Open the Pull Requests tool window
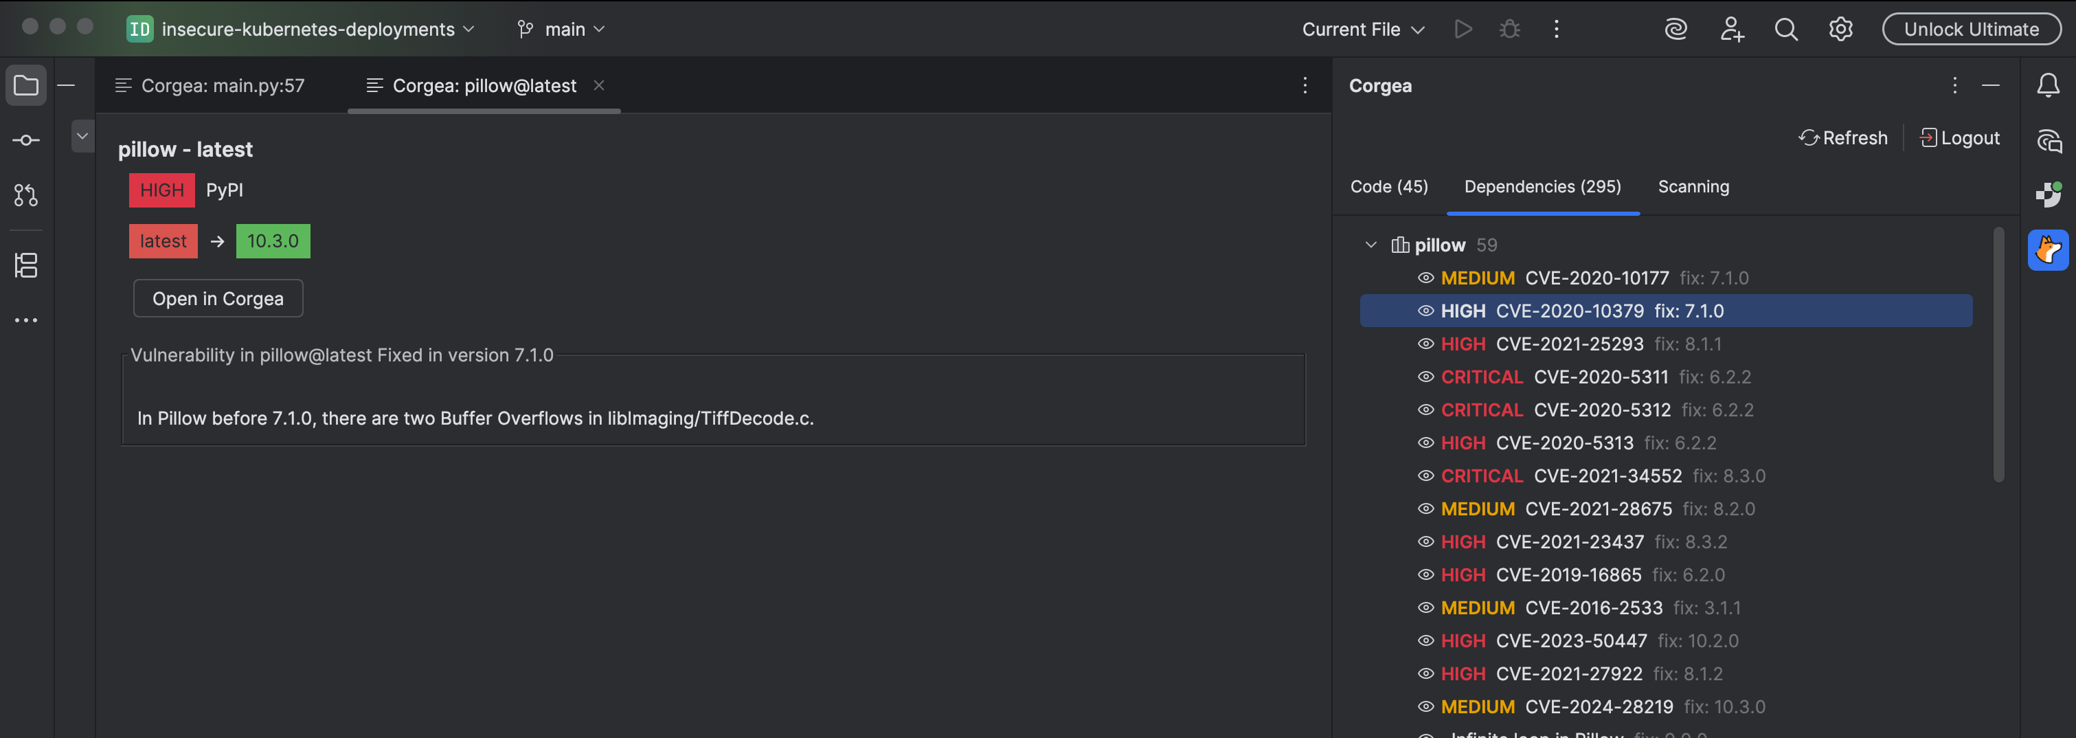 click(x=26, y=195)
